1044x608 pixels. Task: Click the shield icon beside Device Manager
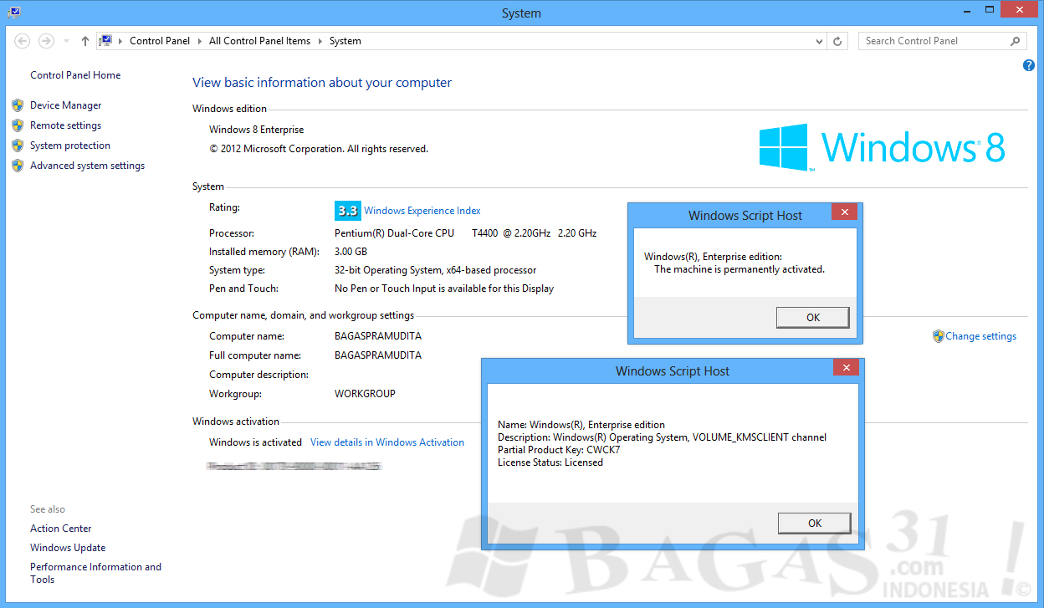tap(18, 105)
